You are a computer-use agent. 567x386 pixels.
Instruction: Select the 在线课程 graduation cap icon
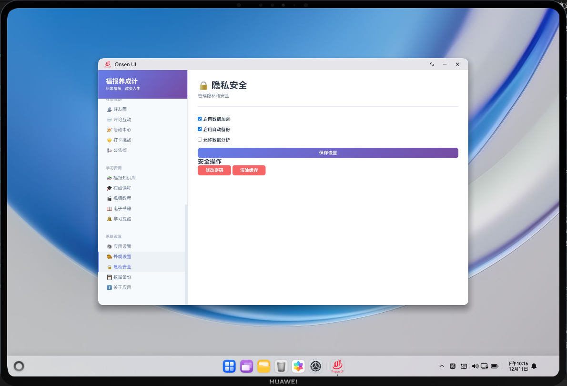point(109,188)
